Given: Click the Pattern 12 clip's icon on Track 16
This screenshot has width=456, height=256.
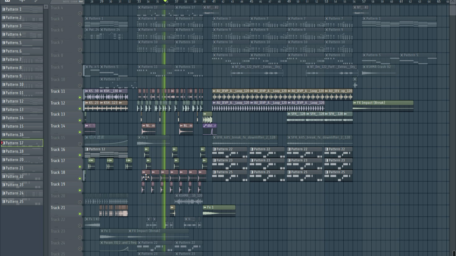Looking at the screenshot, I should point(87,149).
